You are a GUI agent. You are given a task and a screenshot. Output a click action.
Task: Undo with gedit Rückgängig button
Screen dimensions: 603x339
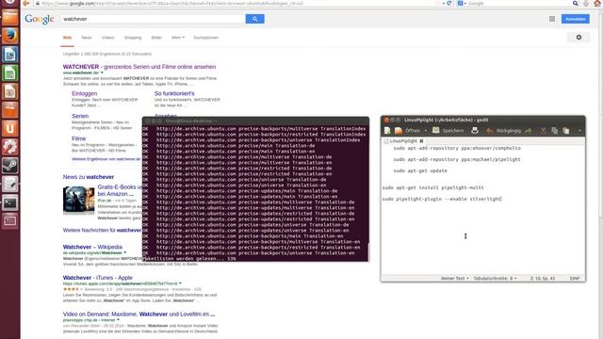click(503, 131)
